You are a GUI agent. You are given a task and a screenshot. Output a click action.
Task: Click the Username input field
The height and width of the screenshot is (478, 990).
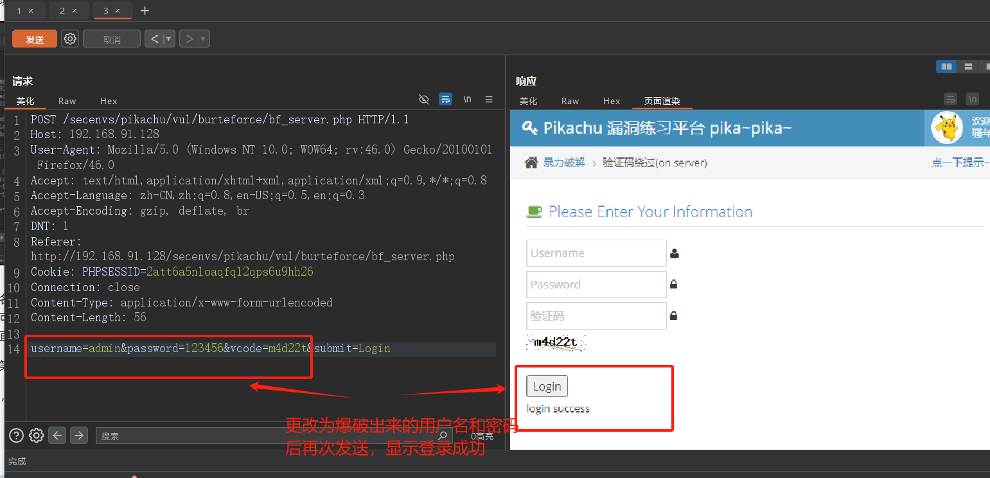(x=596, y=253)
